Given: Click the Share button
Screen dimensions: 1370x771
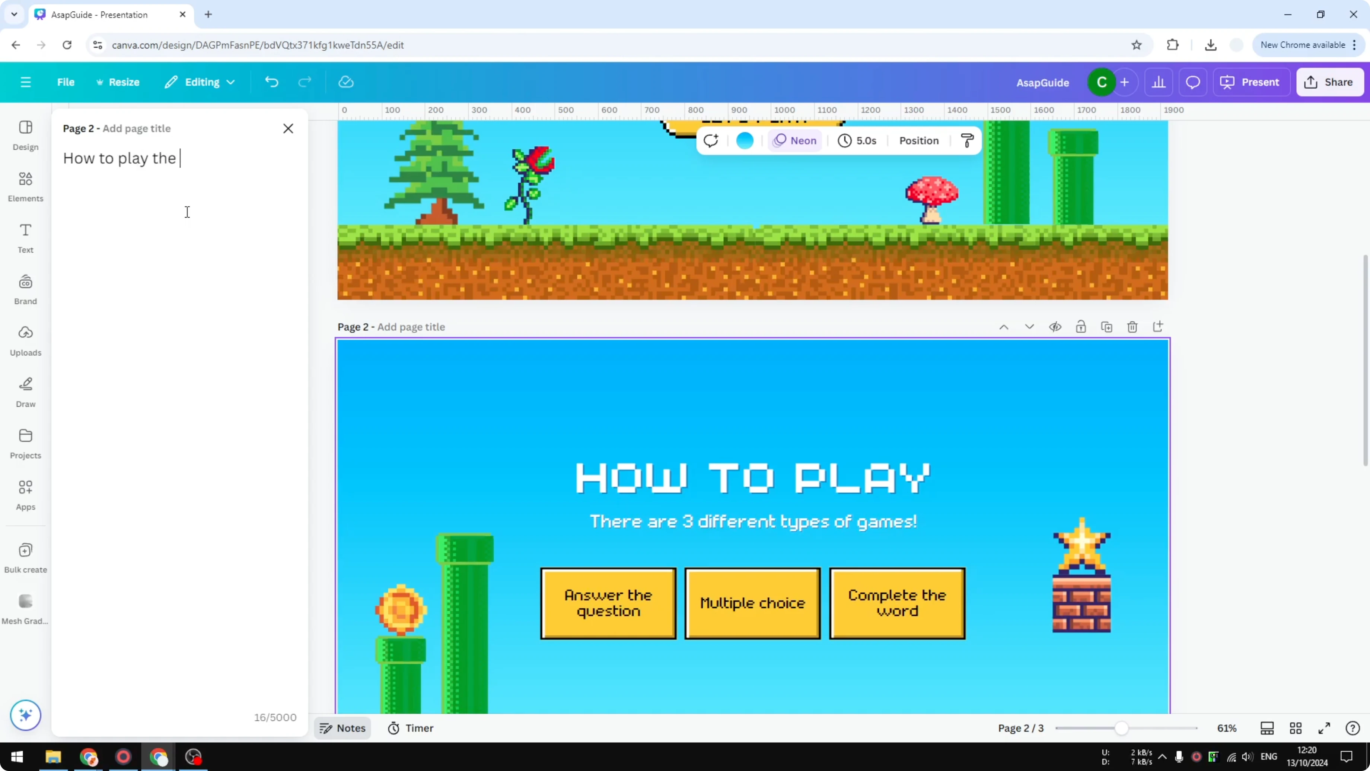Looking at the screenshot, I should click(1330, 82).
